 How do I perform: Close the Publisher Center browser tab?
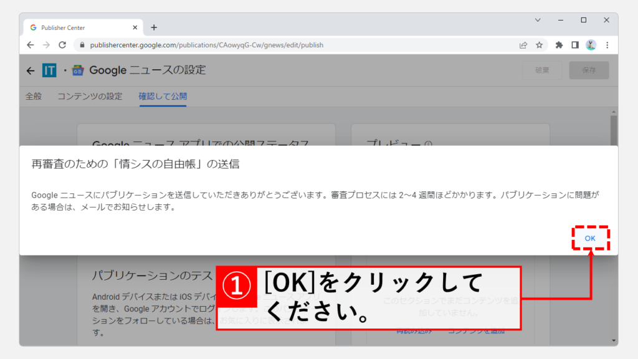135,27
